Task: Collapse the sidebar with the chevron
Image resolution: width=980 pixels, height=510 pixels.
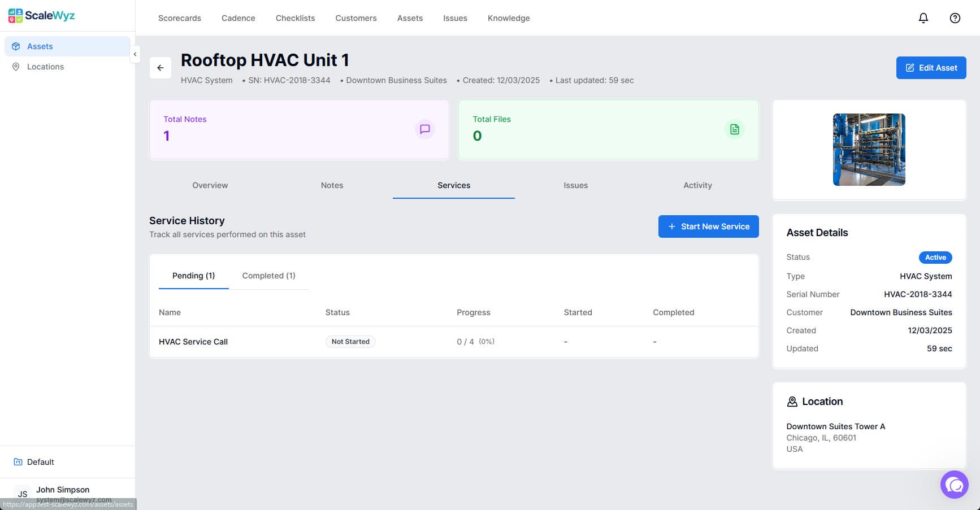Action: pos(135,54)
